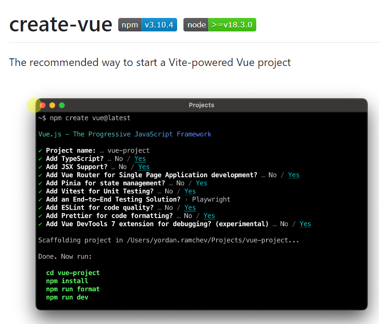
Task: Click Yes on the Add Prettier line
Action: 209,216
